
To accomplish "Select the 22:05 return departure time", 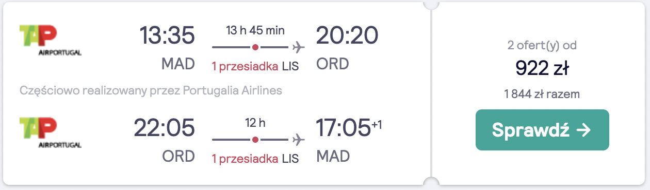I will coord(164,127).
